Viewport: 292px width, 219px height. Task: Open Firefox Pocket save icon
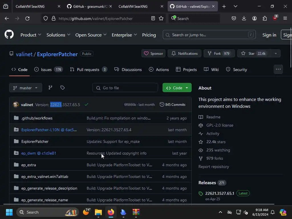(x=234, y=19)
